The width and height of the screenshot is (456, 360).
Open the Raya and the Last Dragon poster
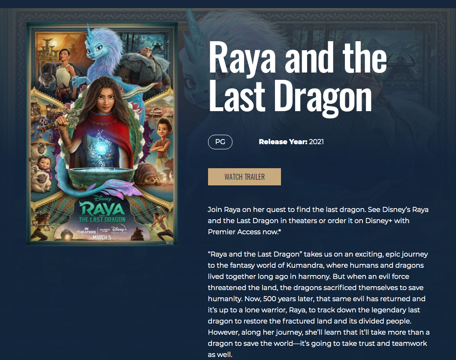click(x=102, y=134)
